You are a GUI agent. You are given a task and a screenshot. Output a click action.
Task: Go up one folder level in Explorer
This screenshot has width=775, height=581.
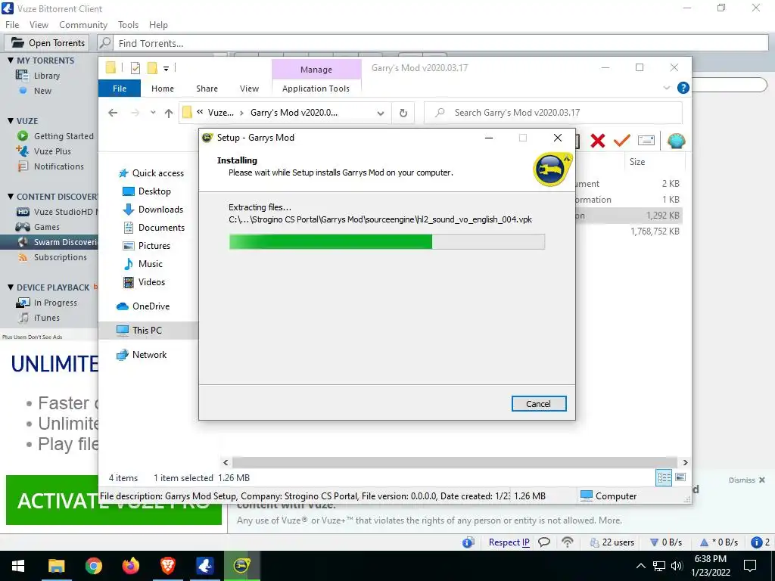point(169,113)
